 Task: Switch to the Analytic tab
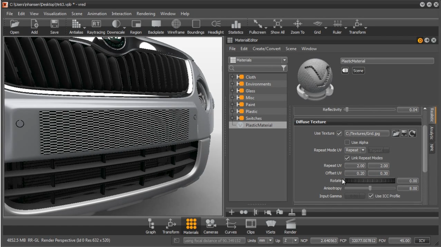pyautogui.click(x=432, y=132)
